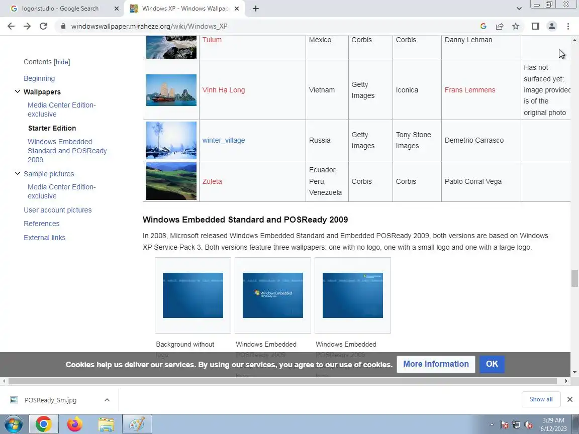Screen dimensions: 579x434
Task: View the winter_village snowy thumbnail
Action: [171, 140]
